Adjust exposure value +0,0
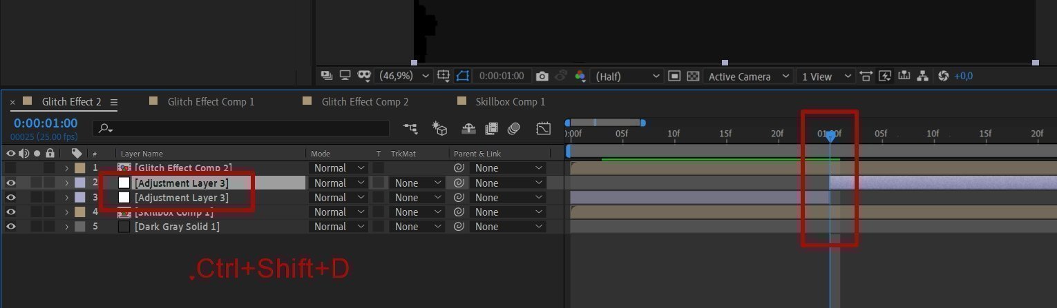The height and width of the screenshot is (308, 1057). pyautogui.click(x=963, y=76)
